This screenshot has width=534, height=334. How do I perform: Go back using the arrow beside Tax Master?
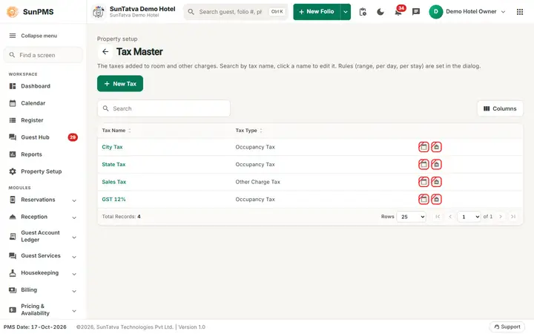[x=105, y=52]
